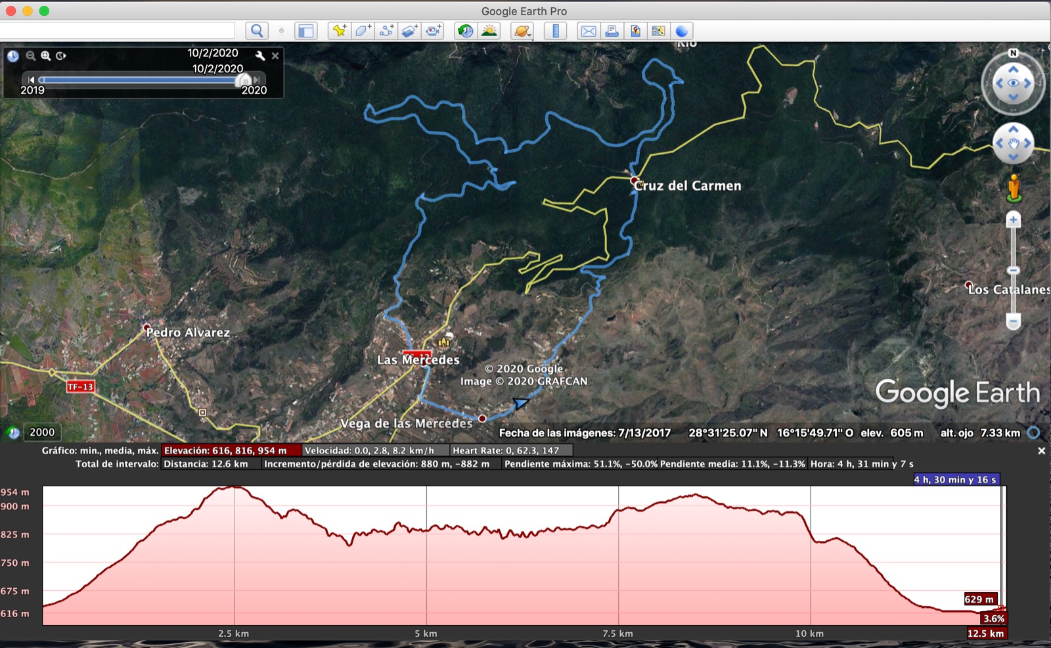Toggle sunlight across the landscape
The width and height of the screenshot is (1051, 648).
489,31
